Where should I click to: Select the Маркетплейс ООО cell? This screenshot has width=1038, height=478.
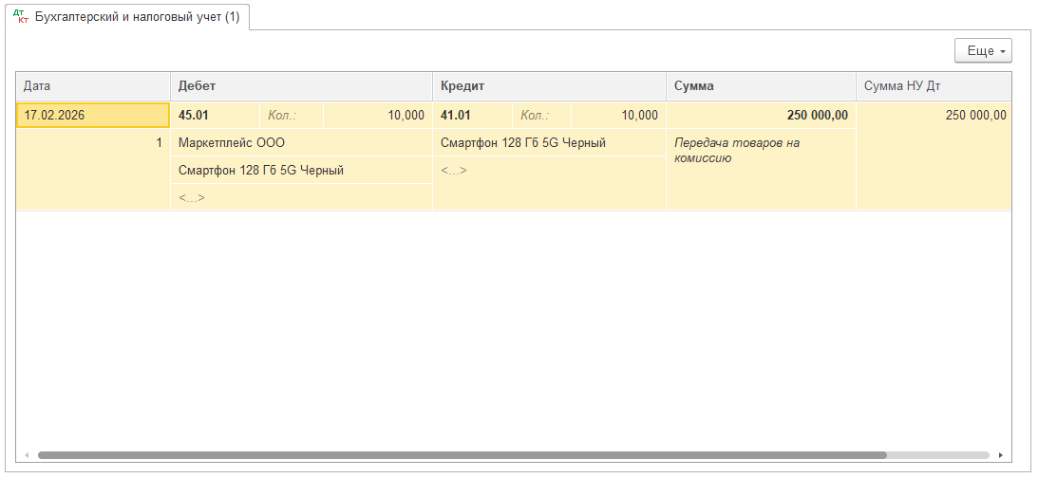(301, 143)
